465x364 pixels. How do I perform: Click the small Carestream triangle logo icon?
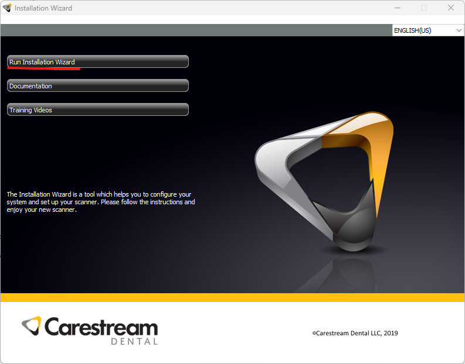point(32,326)
